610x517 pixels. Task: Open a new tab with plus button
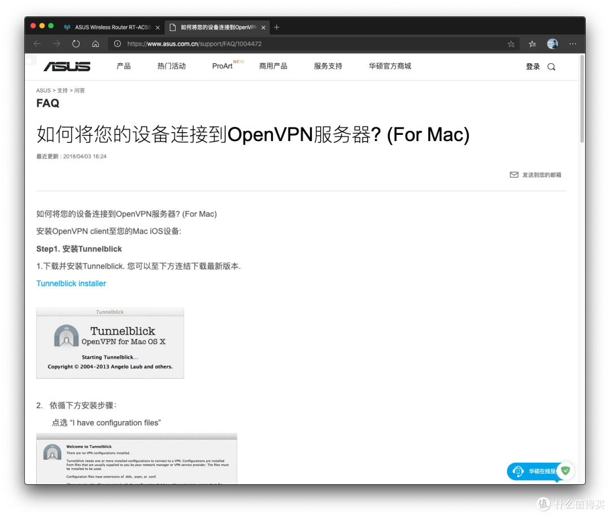[277, 27]
